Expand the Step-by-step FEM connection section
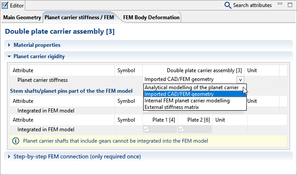The image size is (297, 175). 9,157
